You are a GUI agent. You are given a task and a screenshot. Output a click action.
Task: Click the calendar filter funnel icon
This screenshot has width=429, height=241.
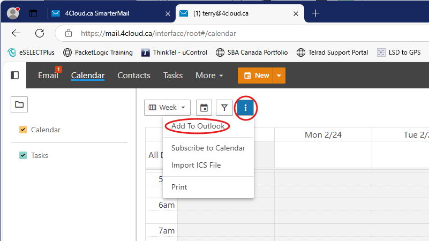click(x=224, y=108)
